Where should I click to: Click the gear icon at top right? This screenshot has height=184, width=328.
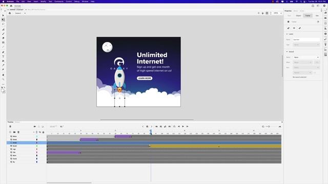pyautogui.click(x=324, y=6)
